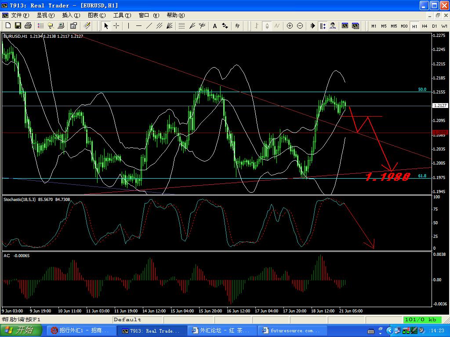This screenshot has width=450, height=337.
Task: Open the 工具(T) menu
Action: pyautogui.click(x=122, y=15)
